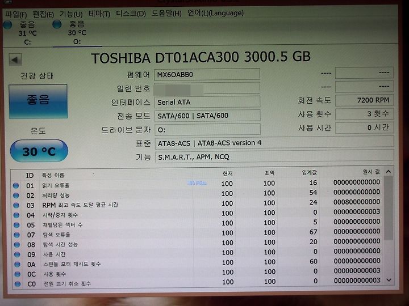409x306 pixels.
Task: Click the 현재 column header
Action: point(227,173)
